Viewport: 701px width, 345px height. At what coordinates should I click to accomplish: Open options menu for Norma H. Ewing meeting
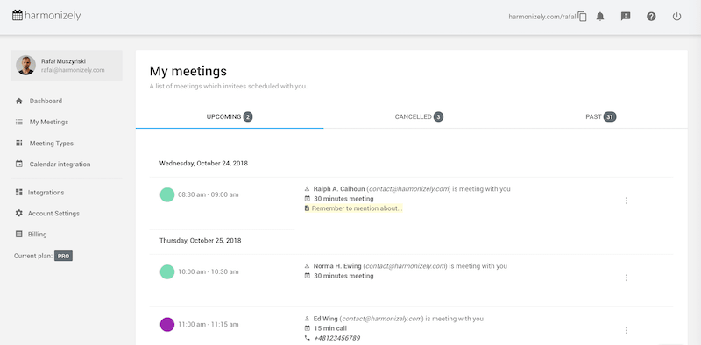[x=626, y=278]
